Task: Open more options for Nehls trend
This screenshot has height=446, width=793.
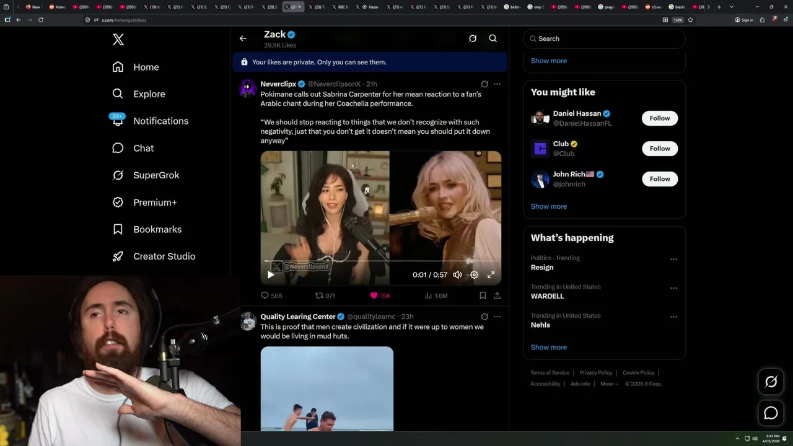Action: point(673,317)
